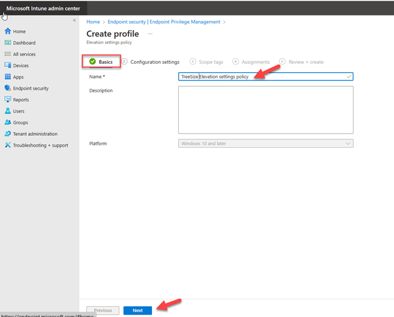Open the Home menu item
The image size is (394, 317).
(19, 32)
